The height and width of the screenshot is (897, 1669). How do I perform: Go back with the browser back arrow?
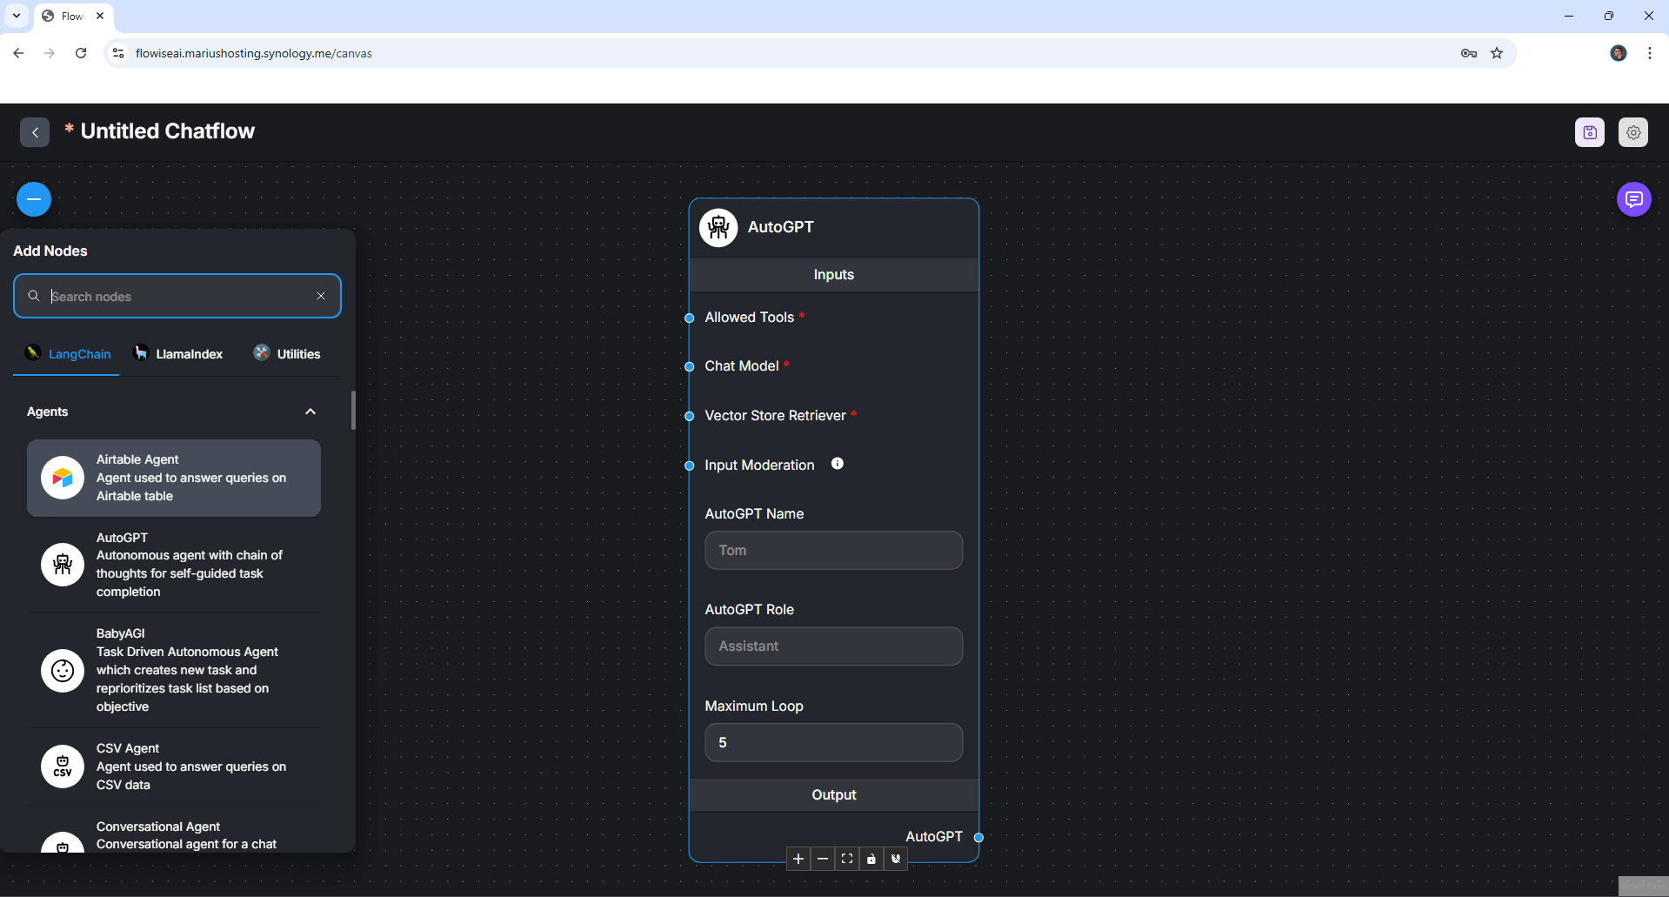18,53
